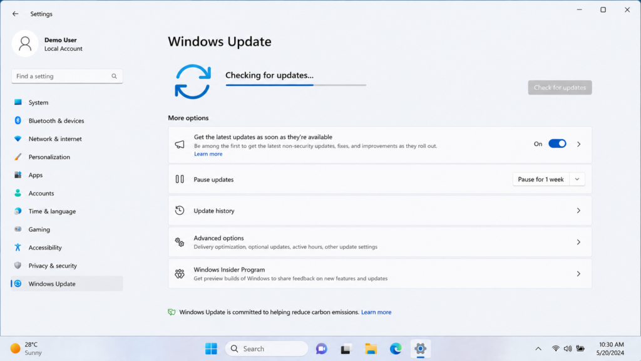Open Network & internet settings

[67, 139]
